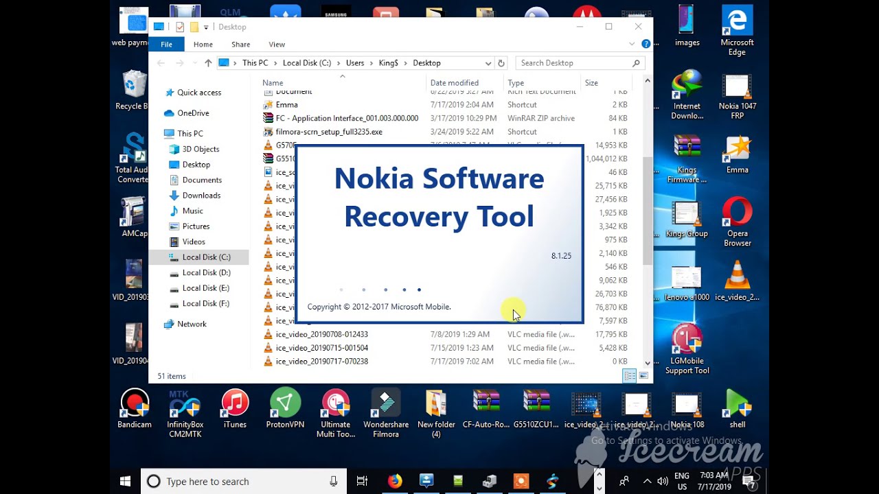The image size is (879, 494).
Task: Select Downloads in the navigation pane
Action: coord(201,196)
